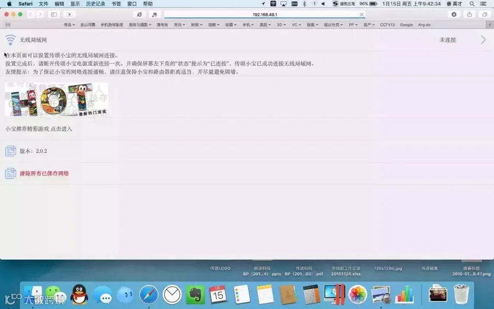This screenshot has height=309, width=494.
Task: Stop loading via X in address bar
Action: click(362, 14)
